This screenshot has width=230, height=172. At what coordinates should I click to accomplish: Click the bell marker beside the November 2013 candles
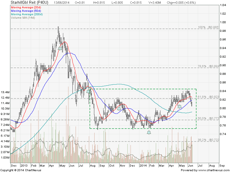119,109
